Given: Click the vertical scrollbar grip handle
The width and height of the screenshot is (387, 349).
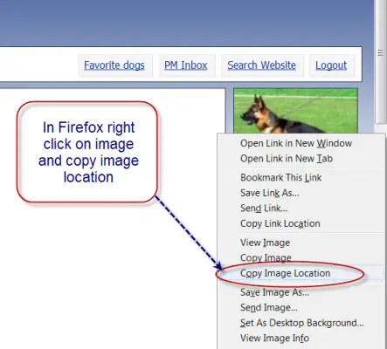Looking at the screenshot, I should point(381,53).
